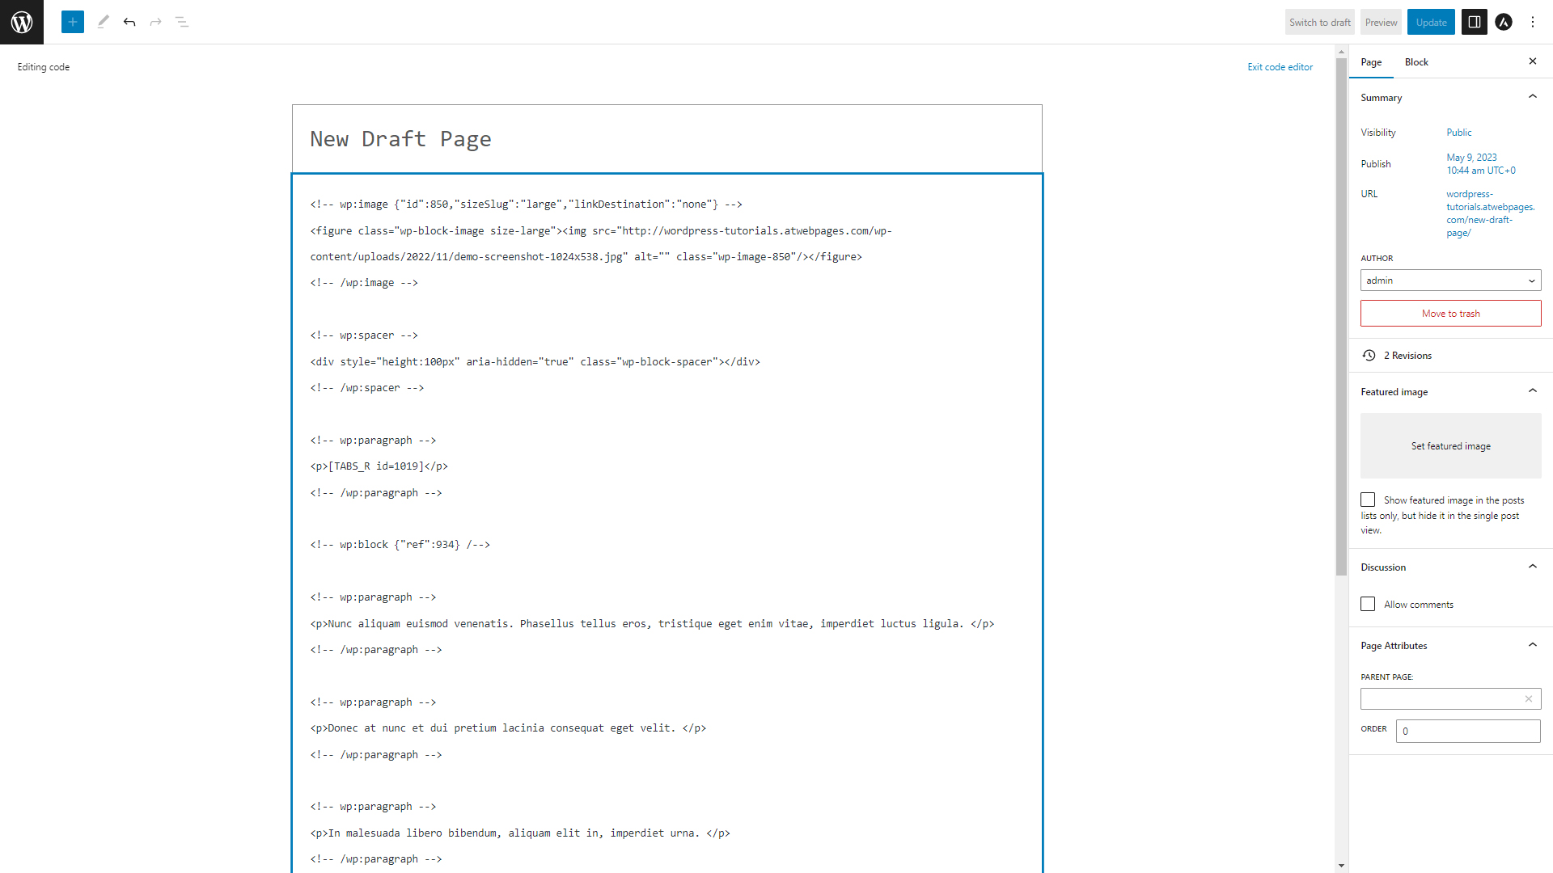Click the redo icon in toolbar

click(154, 21)
